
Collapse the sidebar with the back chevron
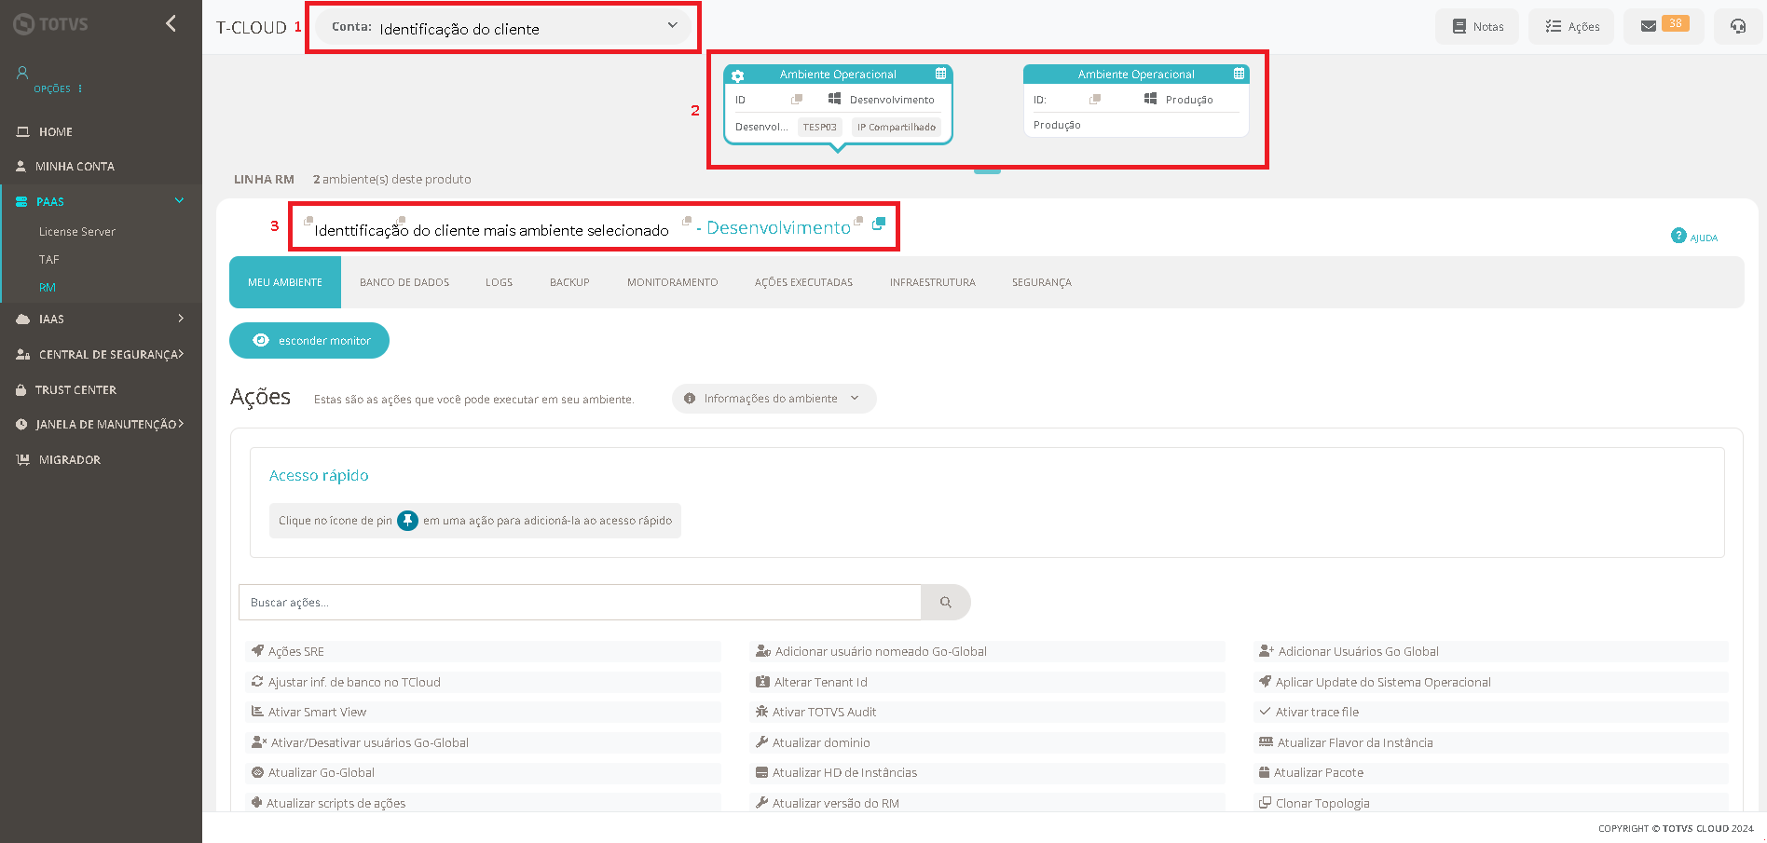(171, 23)
